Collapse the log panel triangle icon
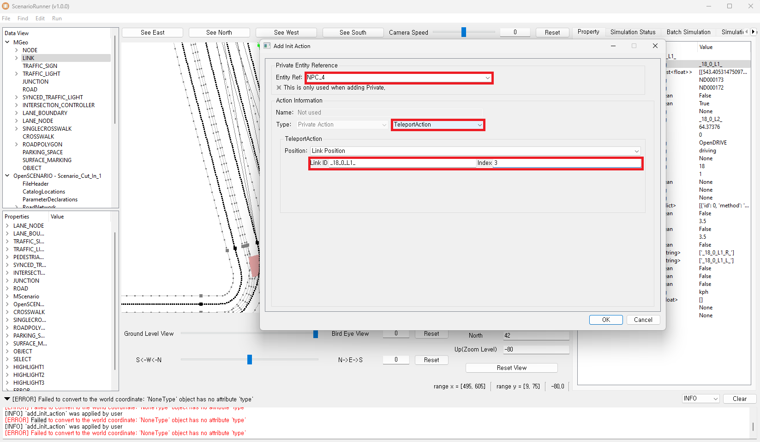The image size is (760, 442). [x=7, y=399]
